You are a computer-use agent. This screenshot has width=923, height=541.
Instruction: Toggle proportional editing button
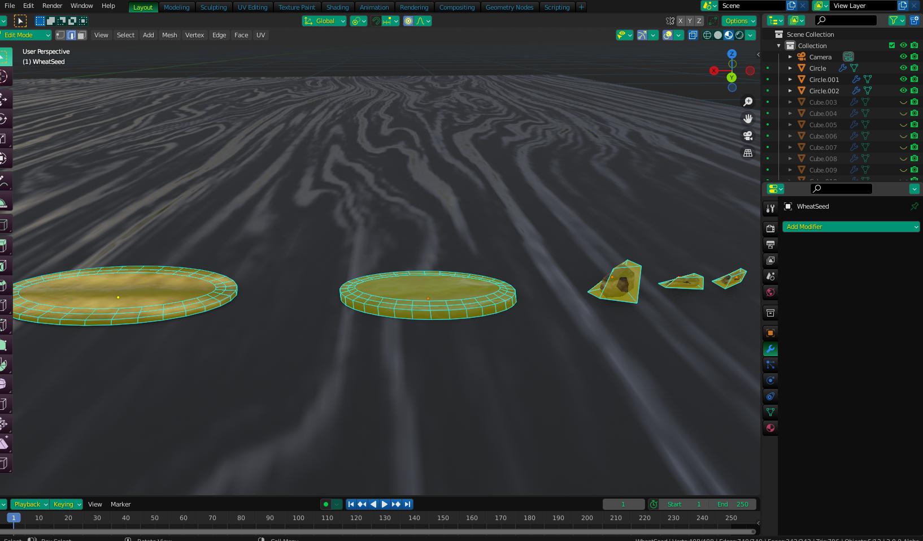click(408, 21)
